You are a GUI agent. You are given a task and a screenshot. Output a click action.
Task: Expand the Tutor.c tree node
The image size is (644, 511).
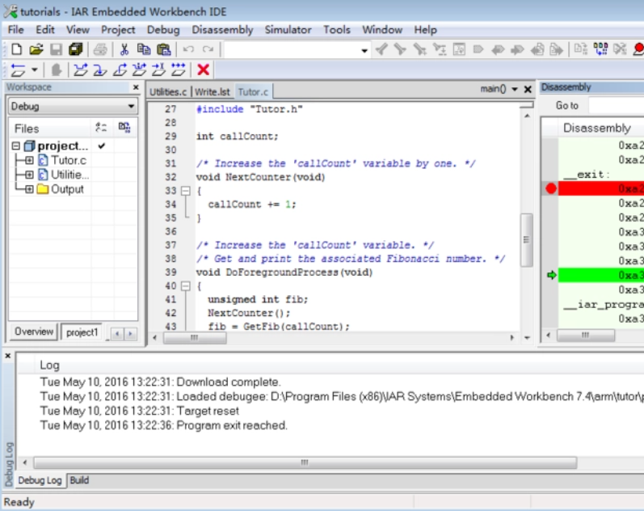point(29,160)
